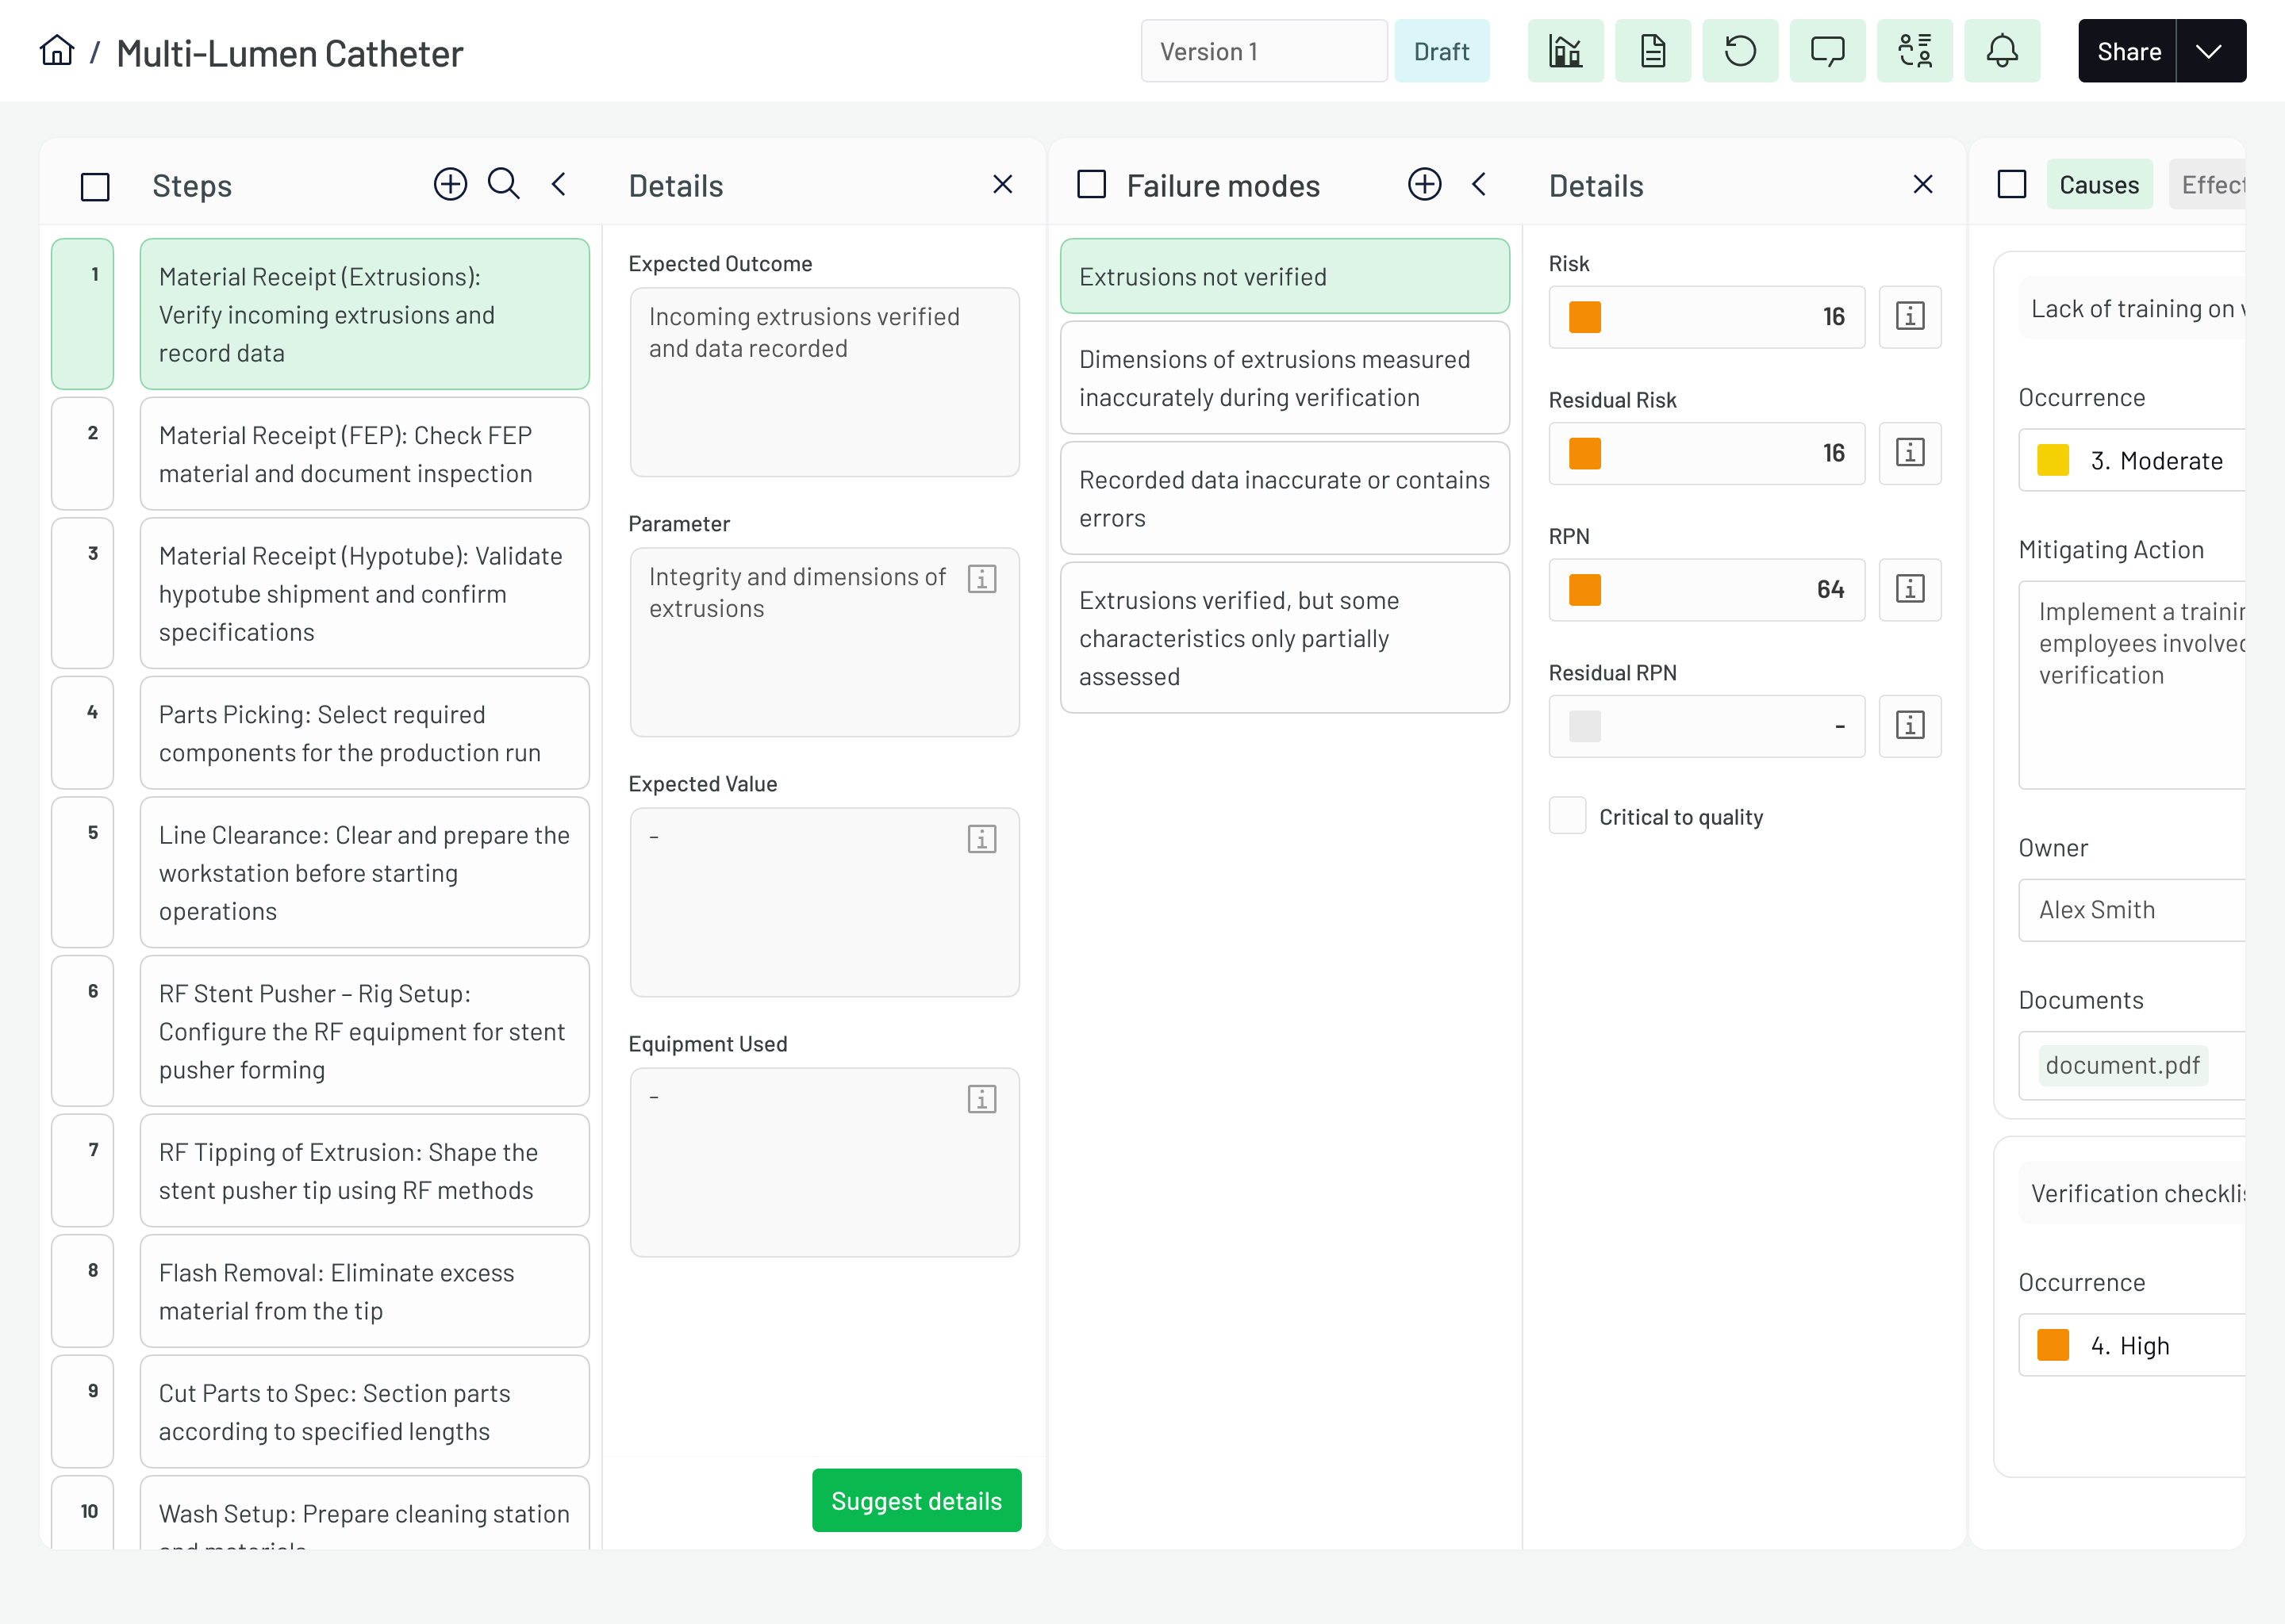Open the chart analytics icon in toolbar
Viewport: 2285px width, 1624px height.
pos(1565,51)
